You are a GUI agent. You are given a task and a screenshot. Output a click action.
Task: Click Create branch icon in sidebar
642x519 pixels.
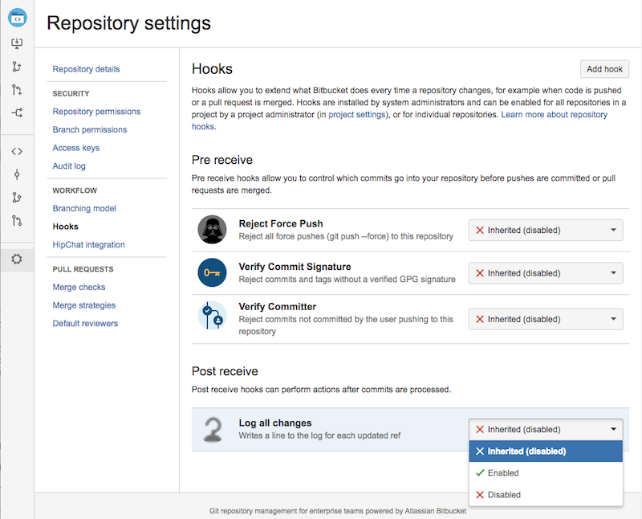17,67
